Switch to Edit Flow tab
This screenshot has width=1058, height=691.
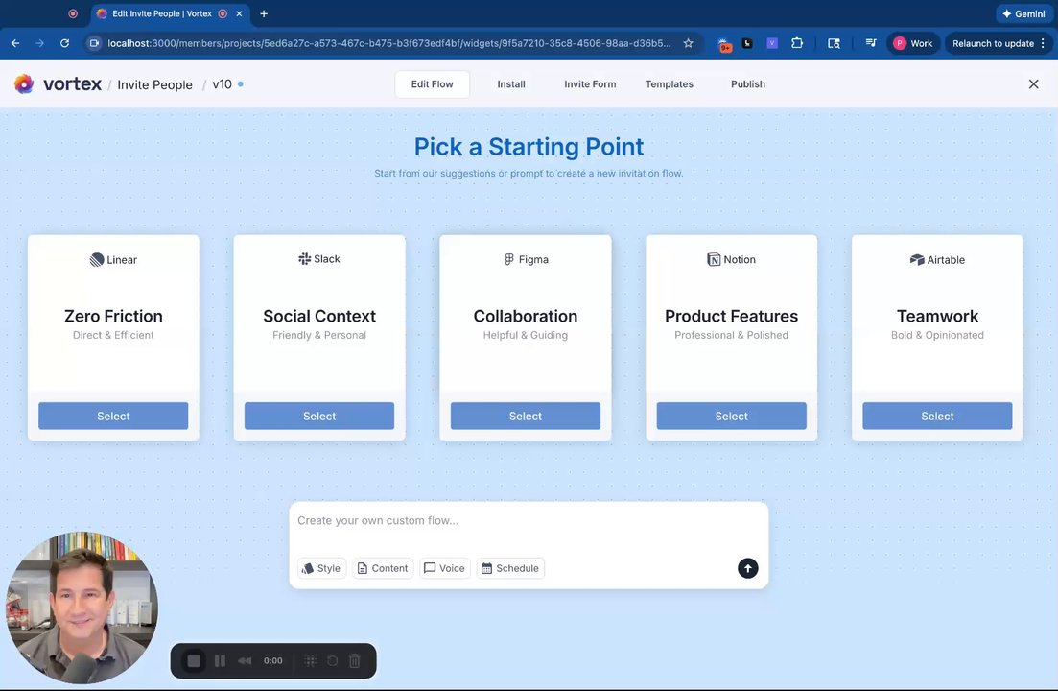[432, 83]
